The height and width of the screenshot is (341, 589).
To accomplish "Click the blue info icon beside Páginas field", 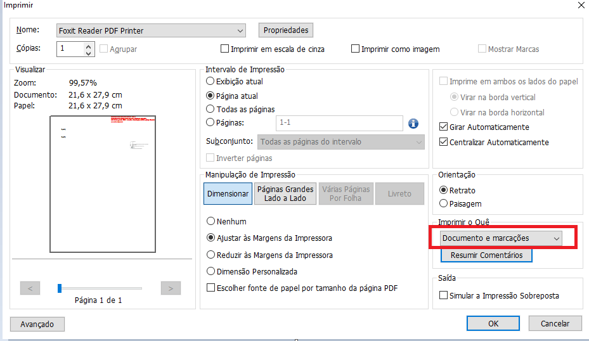I will (x=414, y=124).
